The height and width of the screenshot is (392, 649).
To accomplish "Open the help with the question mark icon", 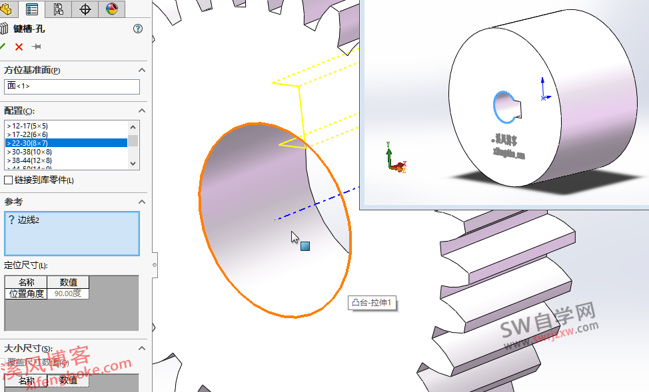I will (138, 29).
